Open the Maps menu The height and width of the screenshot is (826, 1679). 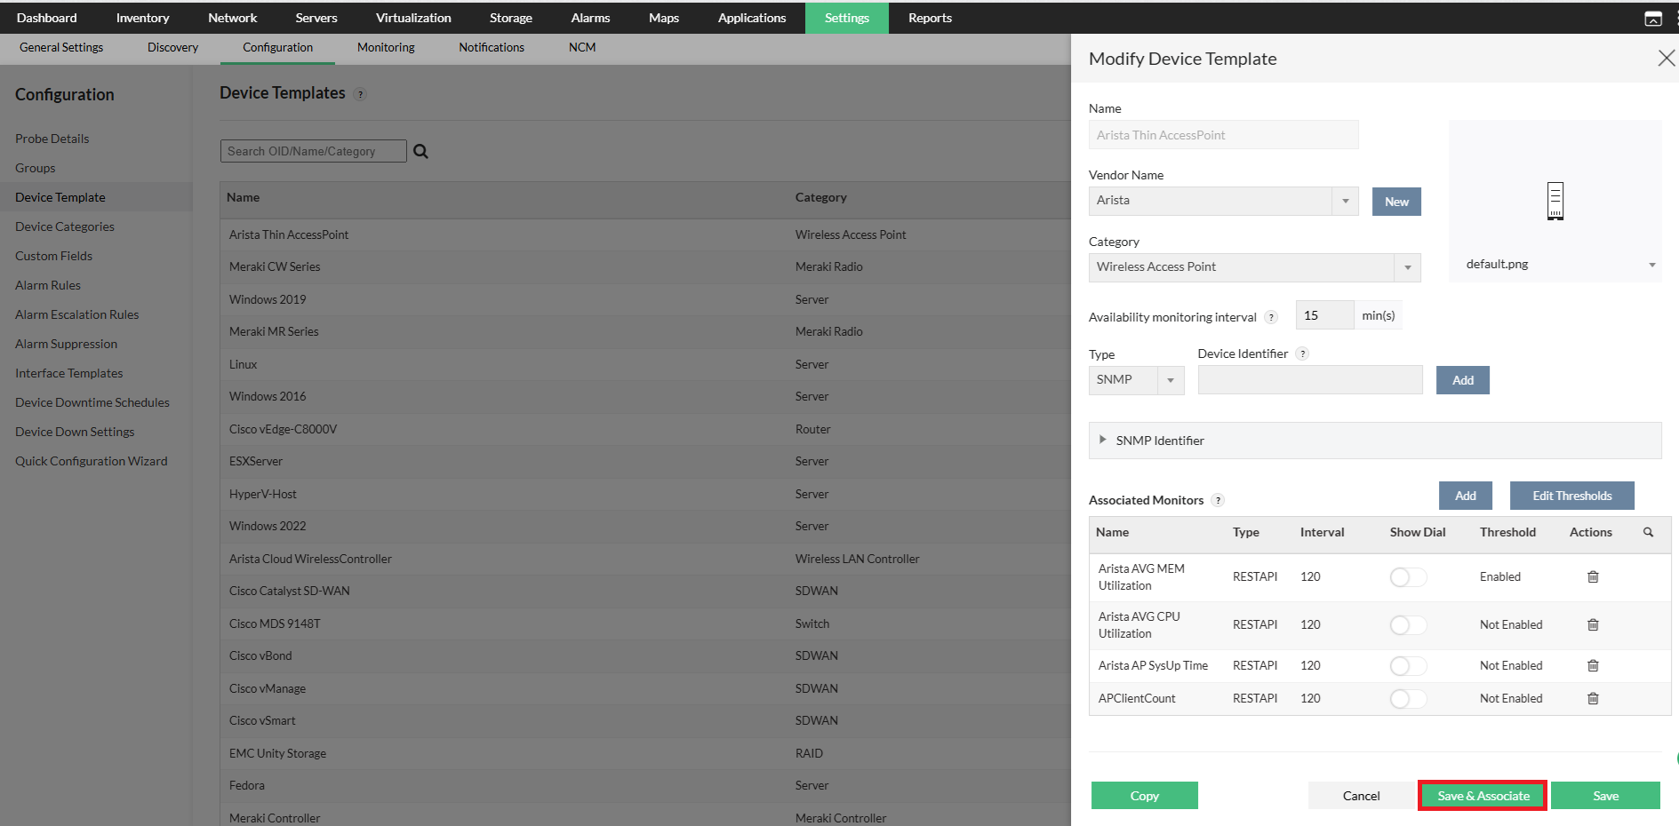tap(663, 18)
